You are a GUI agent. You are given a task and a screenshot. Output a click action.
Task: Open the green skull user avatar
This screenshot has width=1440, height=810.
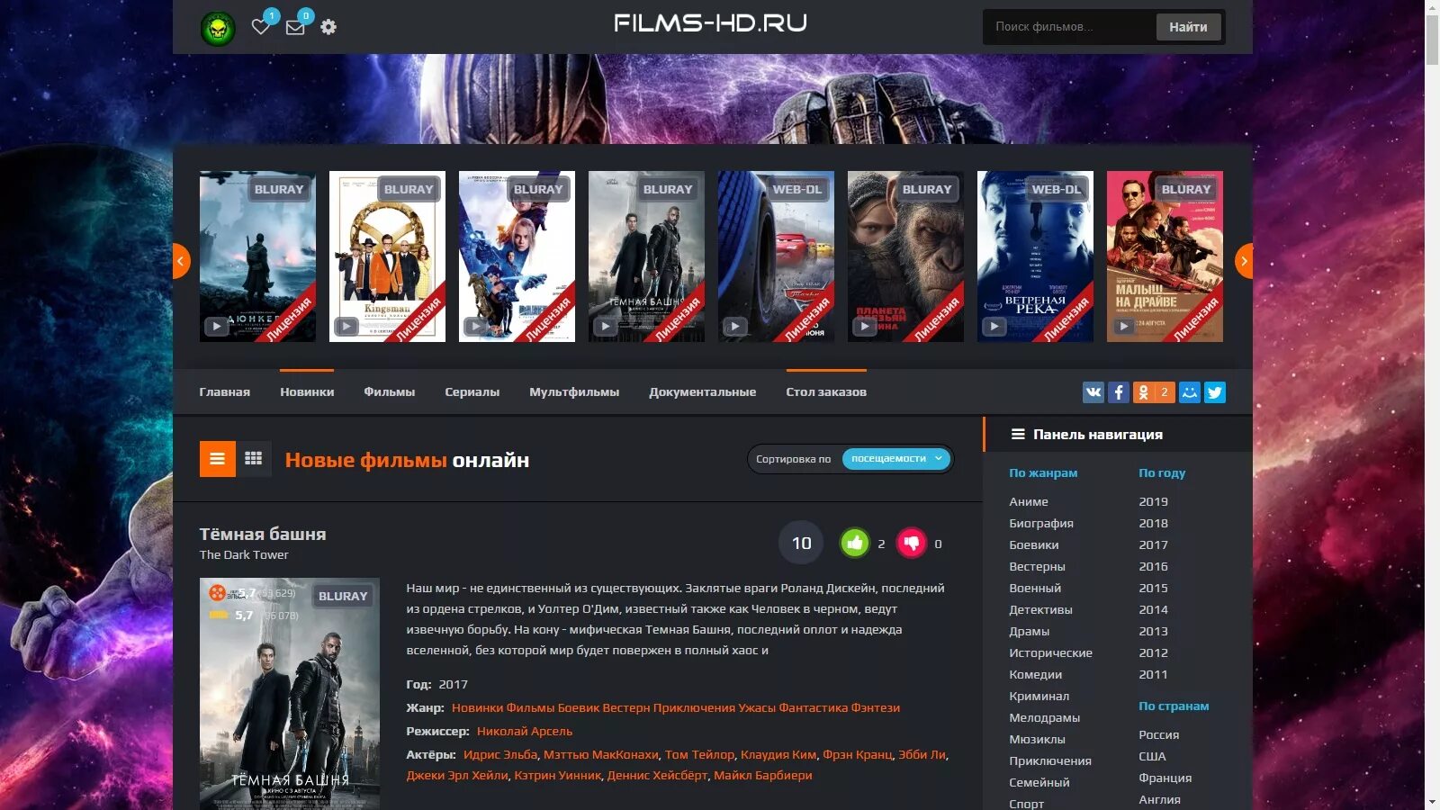(x=217, y=29)
